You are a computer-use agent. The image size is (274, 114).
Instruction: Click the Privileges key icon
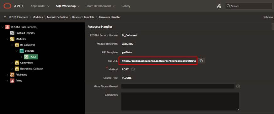pos(12,75)
